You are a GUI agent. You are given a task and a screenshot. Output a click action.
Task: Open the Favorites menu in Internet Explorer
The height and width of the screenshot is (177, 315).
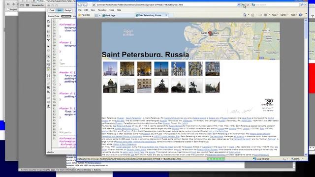pyautogui.click(x=102, y=10)
